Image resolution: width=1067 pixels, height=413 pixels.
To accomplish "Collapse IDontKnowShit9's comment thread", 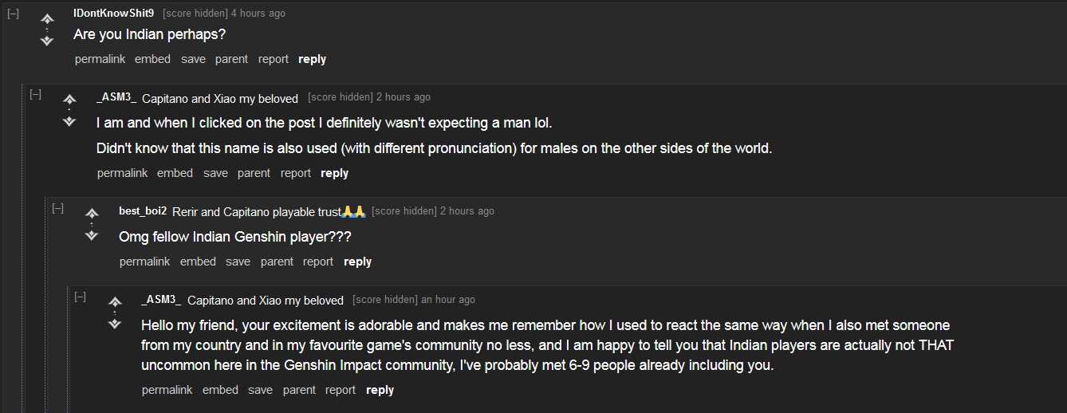I will 13,14.
